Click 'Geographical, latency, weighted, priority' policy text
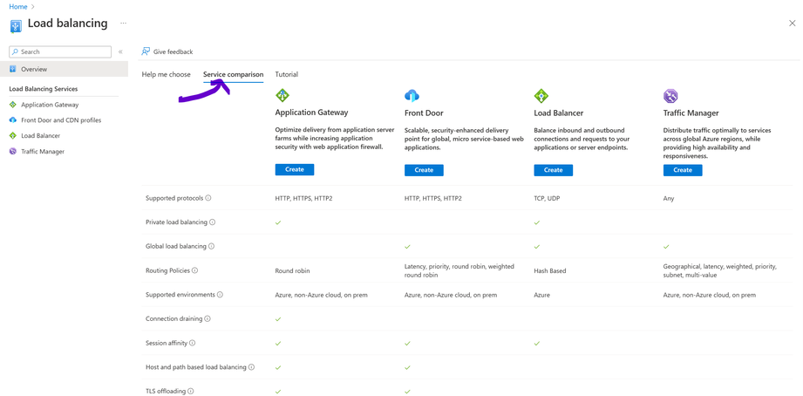Image resolution: width=803 pixels, height=396 pixels. pos(720,266)
